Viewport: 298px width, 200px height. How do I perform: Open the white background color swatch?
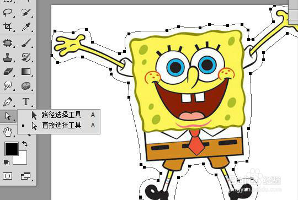(x=23, y=160)
